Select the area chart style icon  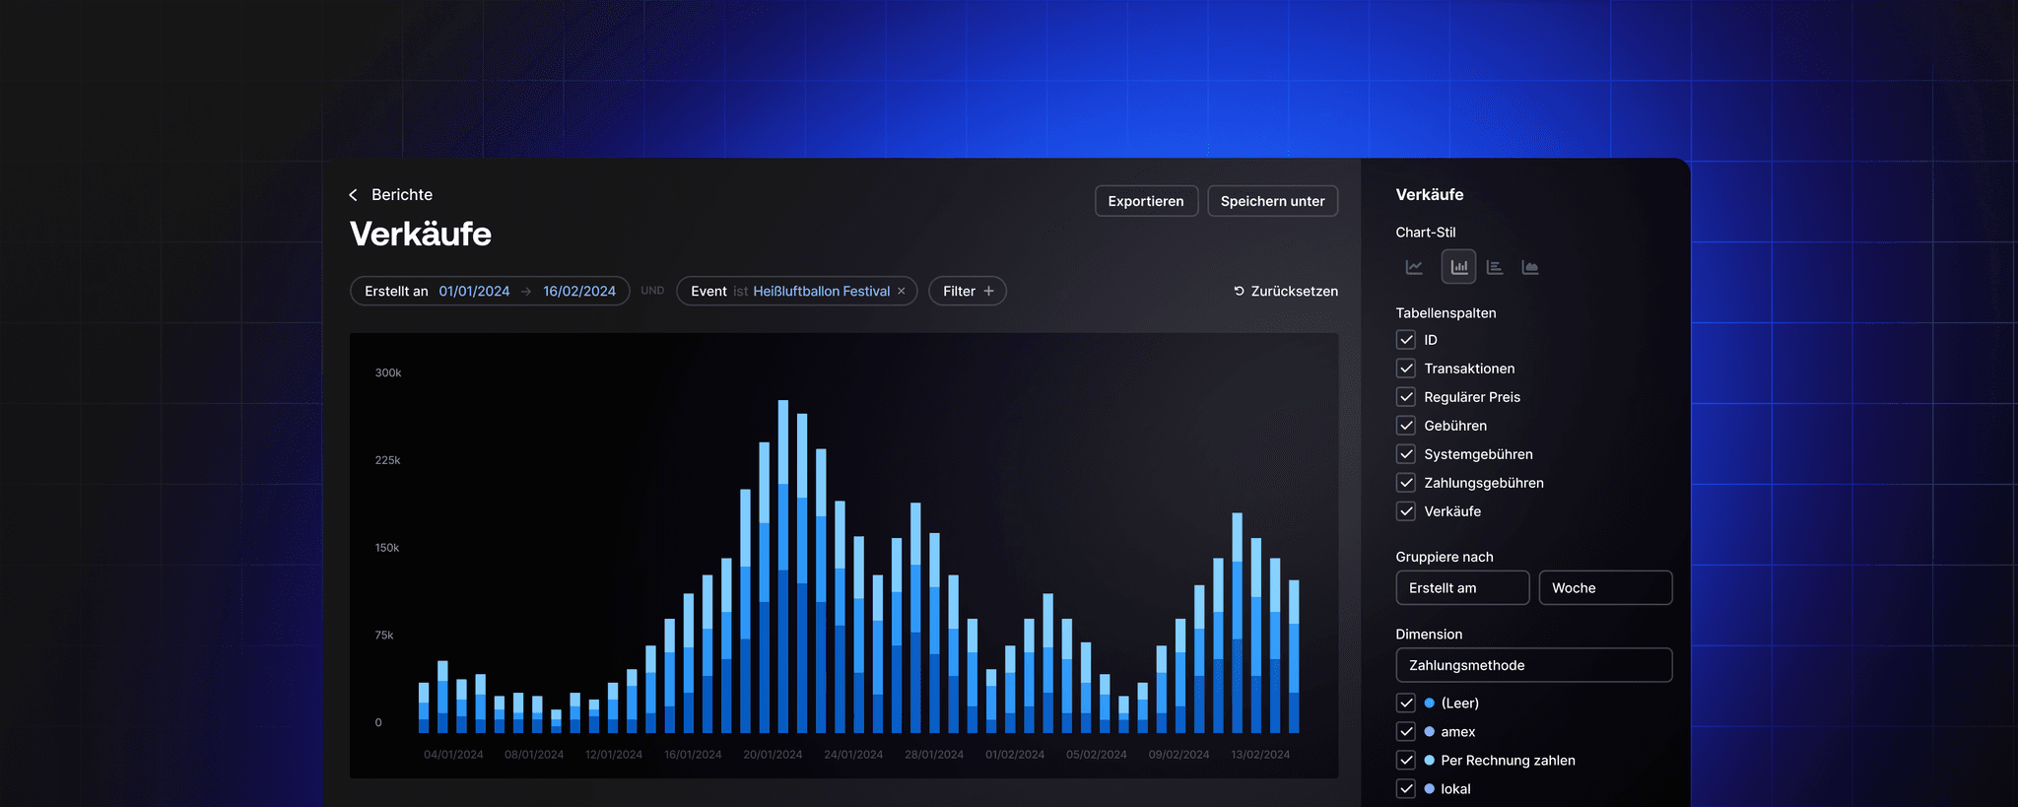coord(1530,267)
